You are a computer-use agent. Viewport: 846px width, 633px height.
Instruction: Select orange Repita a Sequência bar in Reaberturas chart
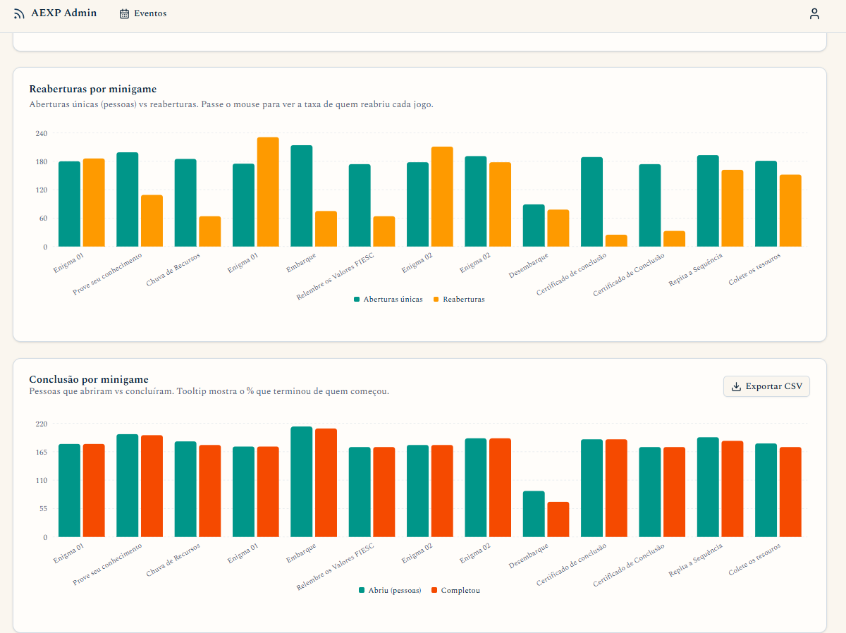pos(732,209)
